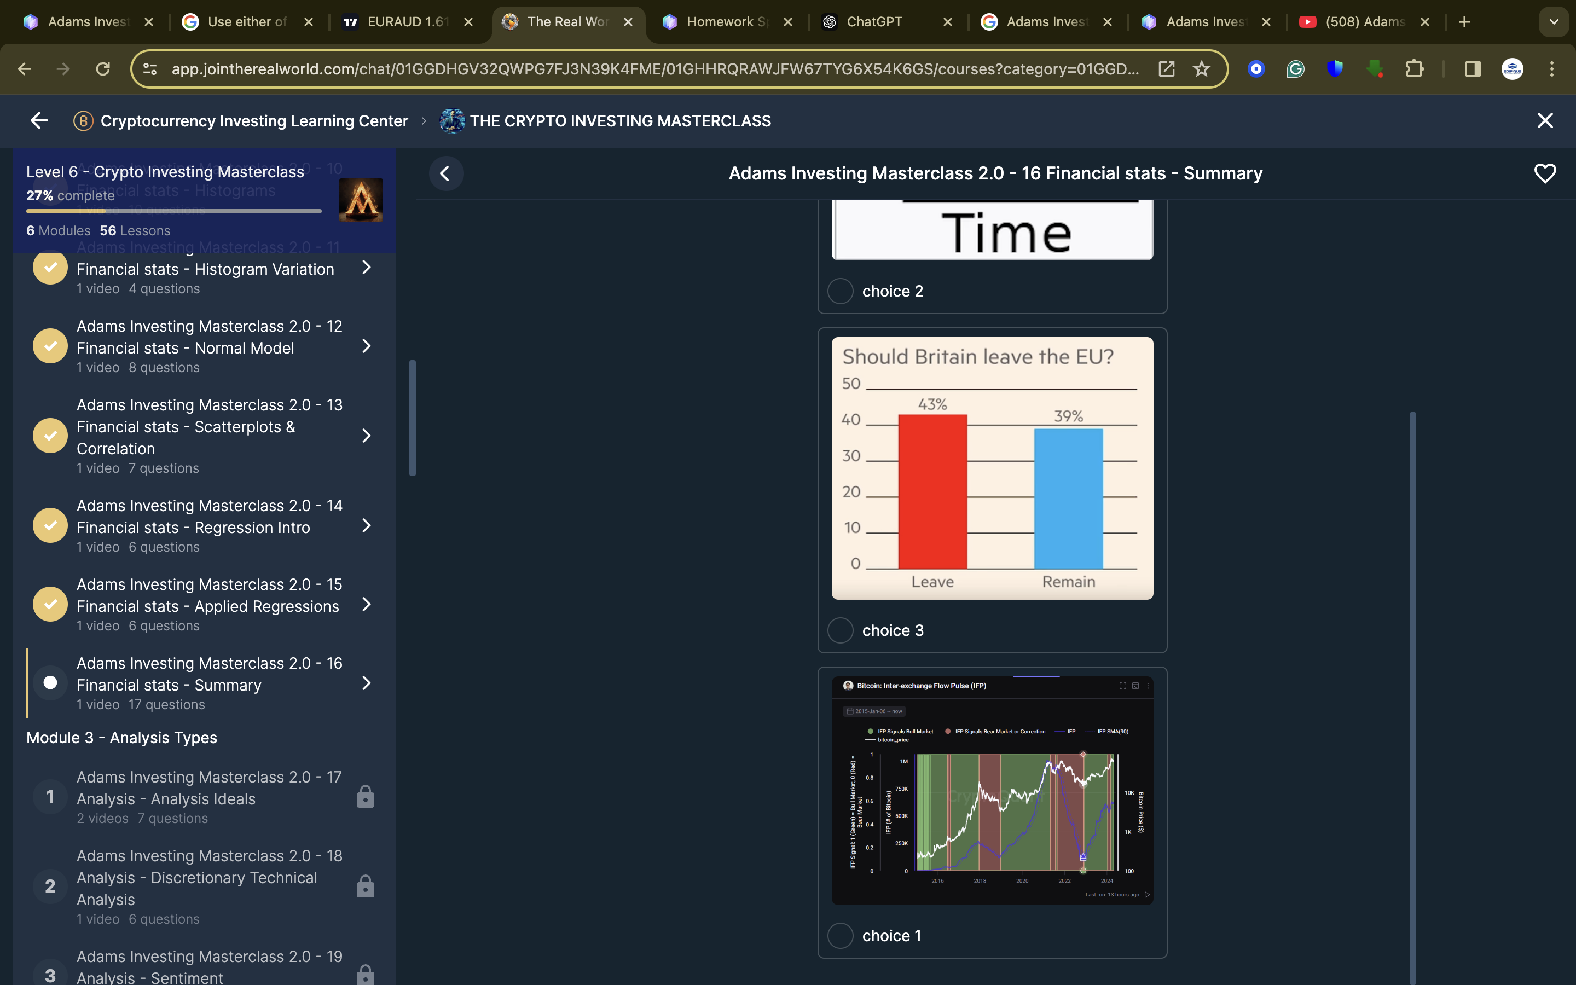Select the choice 3 radio button
This screenshot has width=1576, height=985.
click(840, 630)
